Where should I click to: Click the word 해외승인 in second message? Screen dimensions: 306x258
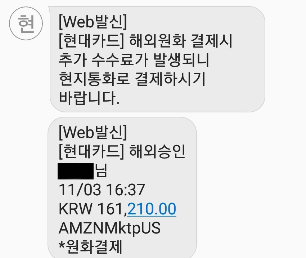[x=157, y=151]
